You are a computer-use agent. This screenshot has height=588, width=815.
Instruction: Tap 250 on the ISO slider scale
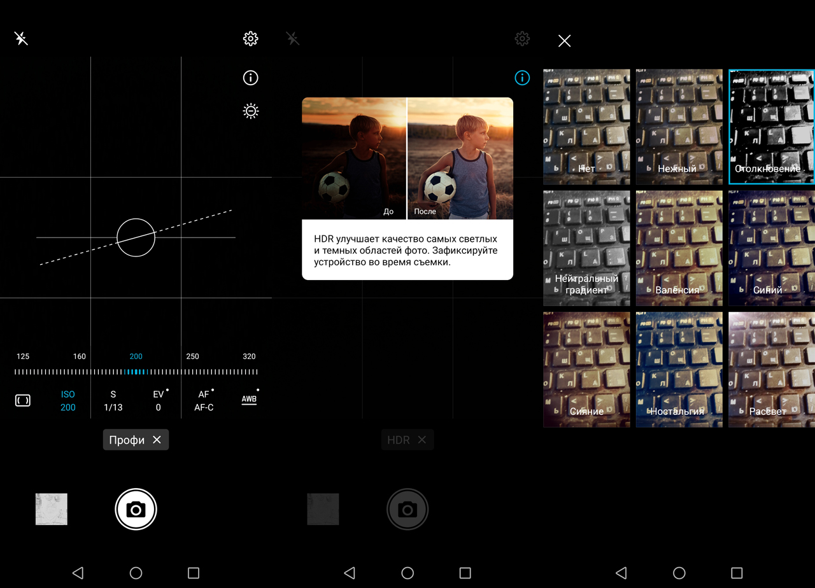pos(192,357)
